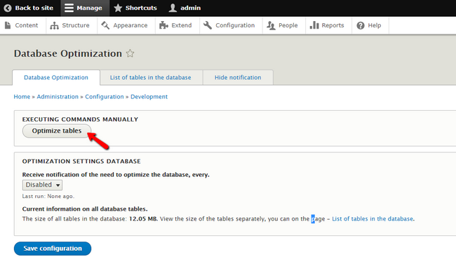Open the Structure hierarchy icon
Screen dimensions: 456x257
(55, 25)
